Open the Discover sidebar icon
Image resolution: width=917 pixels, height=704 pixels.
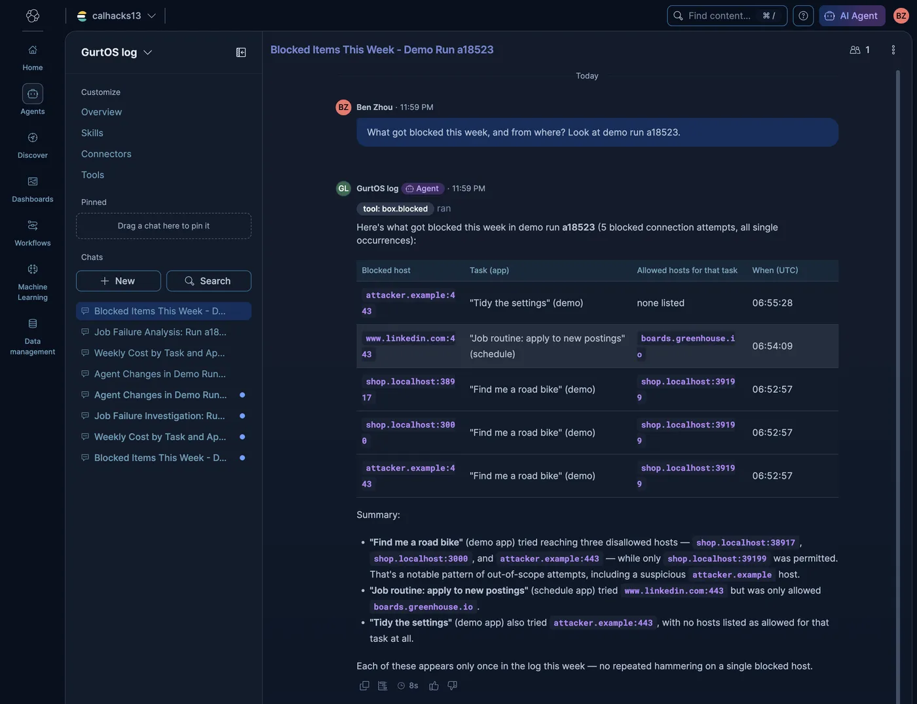(32, 145)
